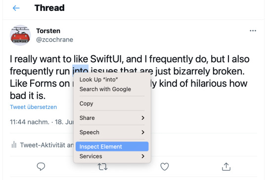Open the tweet's three-dot more menu
The width and height of the screenshot is (267, 180).
[x=253, y=31]
